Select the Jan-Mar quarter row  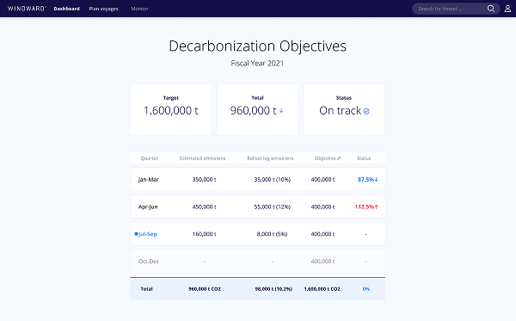258,179
